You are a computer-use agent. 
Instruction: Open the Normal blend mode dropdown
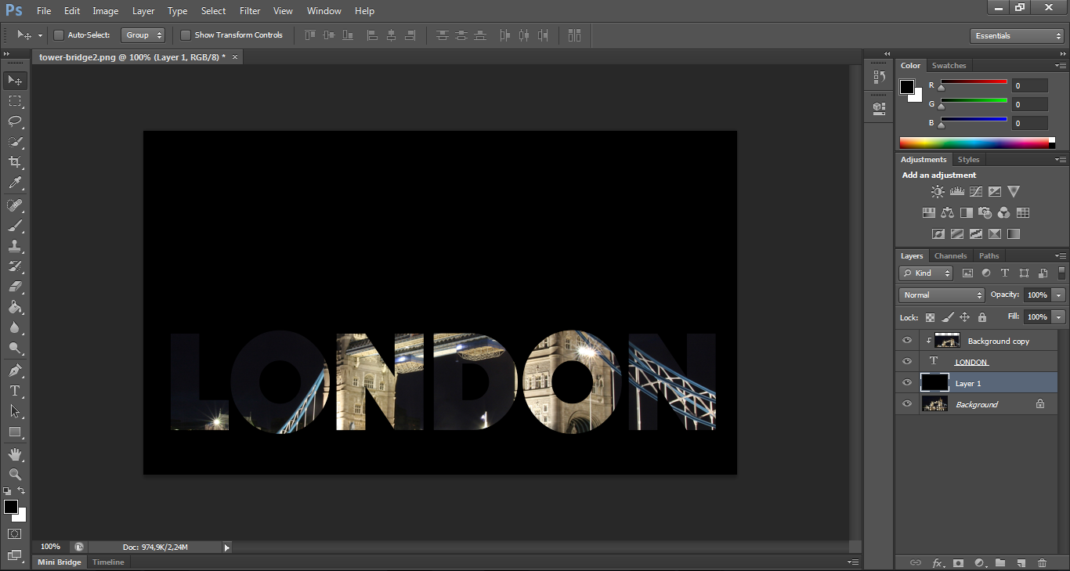(942, 295)
